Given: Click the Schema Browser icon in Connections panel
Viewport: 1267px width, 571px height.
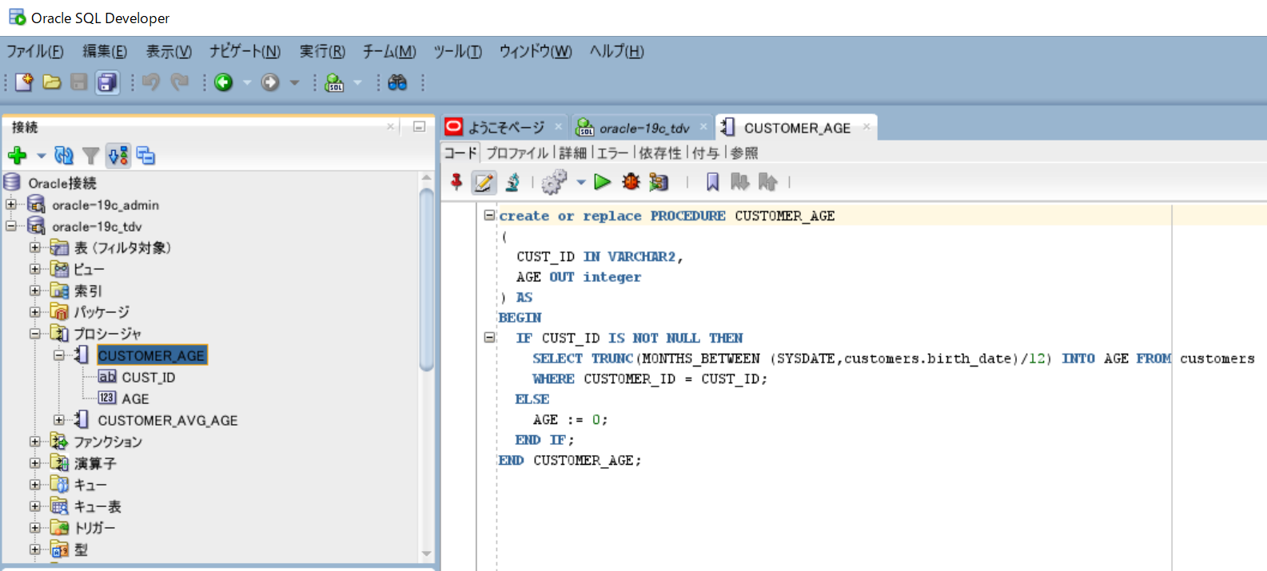Looking at the screenshot, I should 118,156.
